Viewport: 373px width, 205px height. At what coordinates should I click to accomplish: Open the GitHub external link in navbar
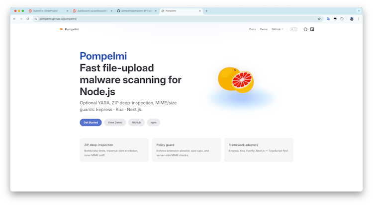pos(277,29)
